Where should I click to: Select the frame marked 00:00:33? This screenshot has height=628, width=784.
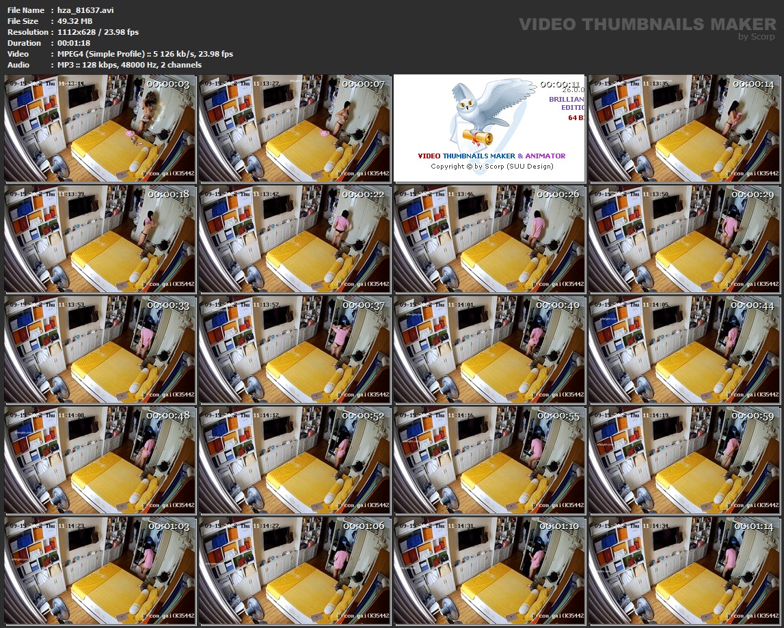pyautogui.click(x=100, y=349)
